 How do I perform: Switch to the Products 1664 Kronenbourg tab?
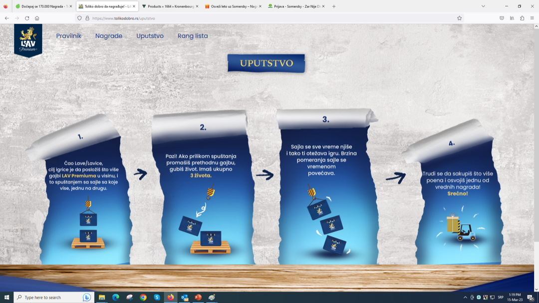(170, 6)
